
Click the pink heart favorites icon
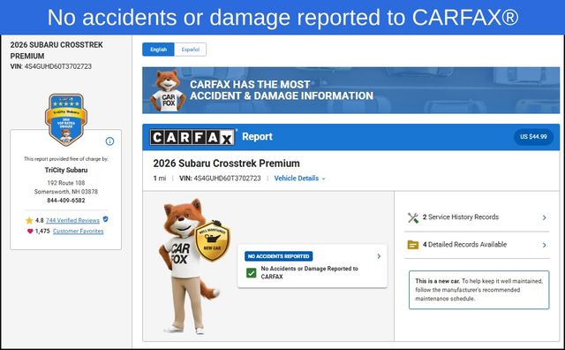30,231
